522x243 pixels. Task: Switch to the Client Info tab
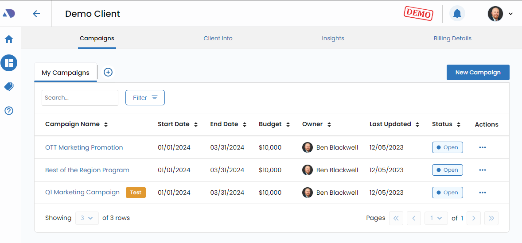[x=218, y=39]
